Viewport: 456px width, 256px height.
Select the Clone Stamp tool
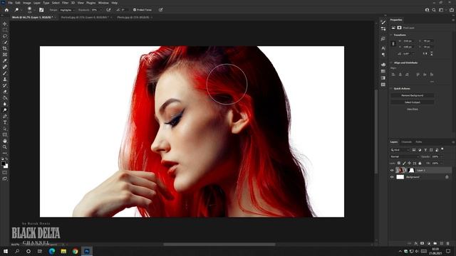click(5, 79)
